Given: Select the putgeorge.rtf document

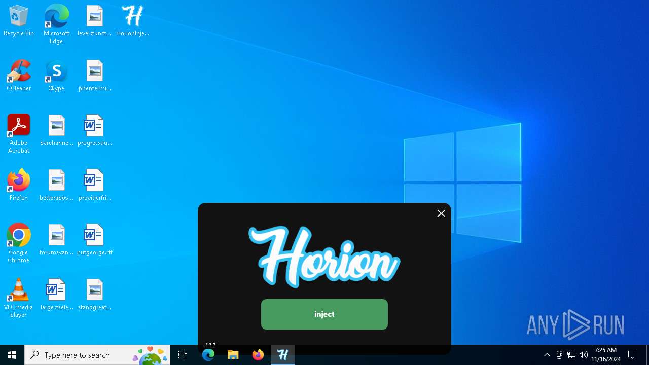Looking at the screenshot, I should pyautogui.click(x=94, y=240).
